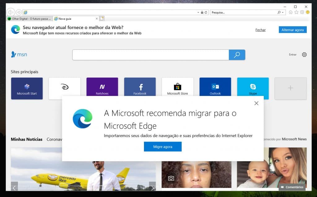Click the Refresh icon in address bar
Screen dimensions: 317x197
(x=206, y=12)
